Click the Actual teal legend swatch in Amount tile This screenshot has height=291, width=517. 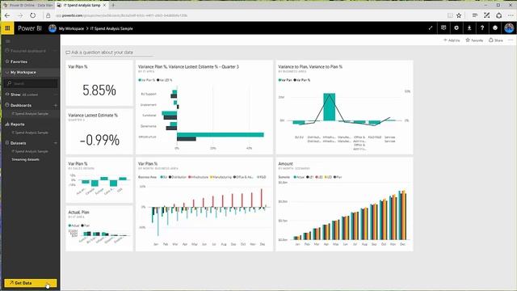295,177
